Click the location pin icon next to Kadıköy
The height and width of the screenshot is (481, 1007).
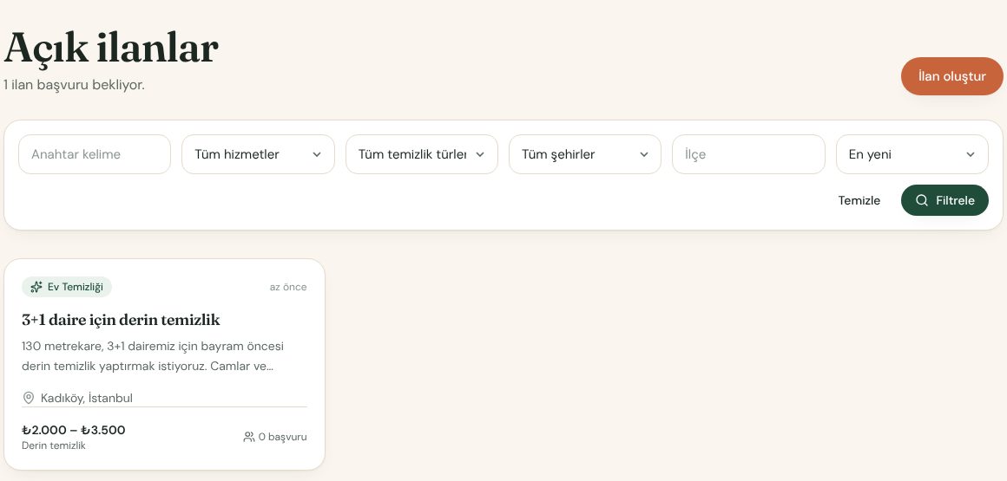29,398
